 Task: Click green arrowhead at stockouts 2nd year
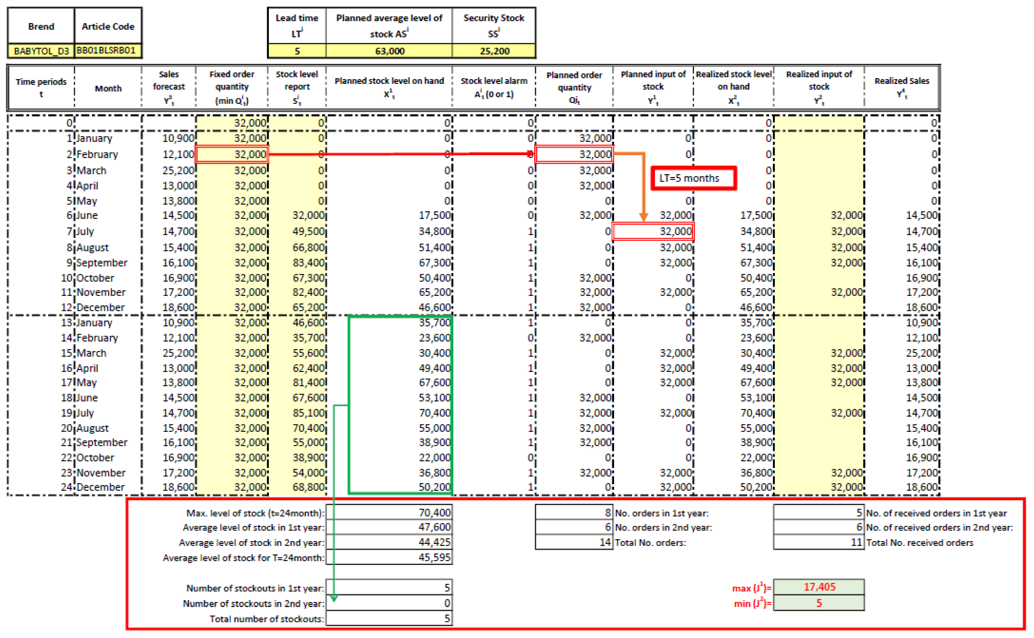[334, 598]
